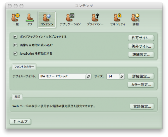
Task: Click the 言語設定... button
Action: 142,106
